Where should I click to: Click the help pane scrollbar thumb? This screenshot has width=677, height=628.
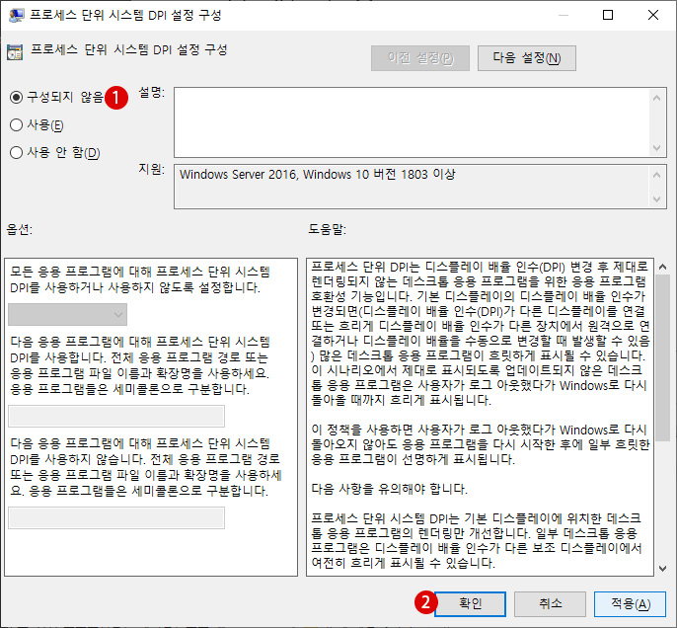click(663, 358)
